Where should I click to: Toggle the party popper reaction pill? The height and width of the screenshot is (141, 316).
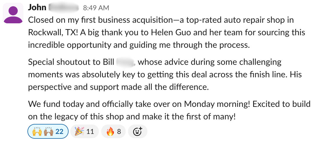click(x=84, y=132)
